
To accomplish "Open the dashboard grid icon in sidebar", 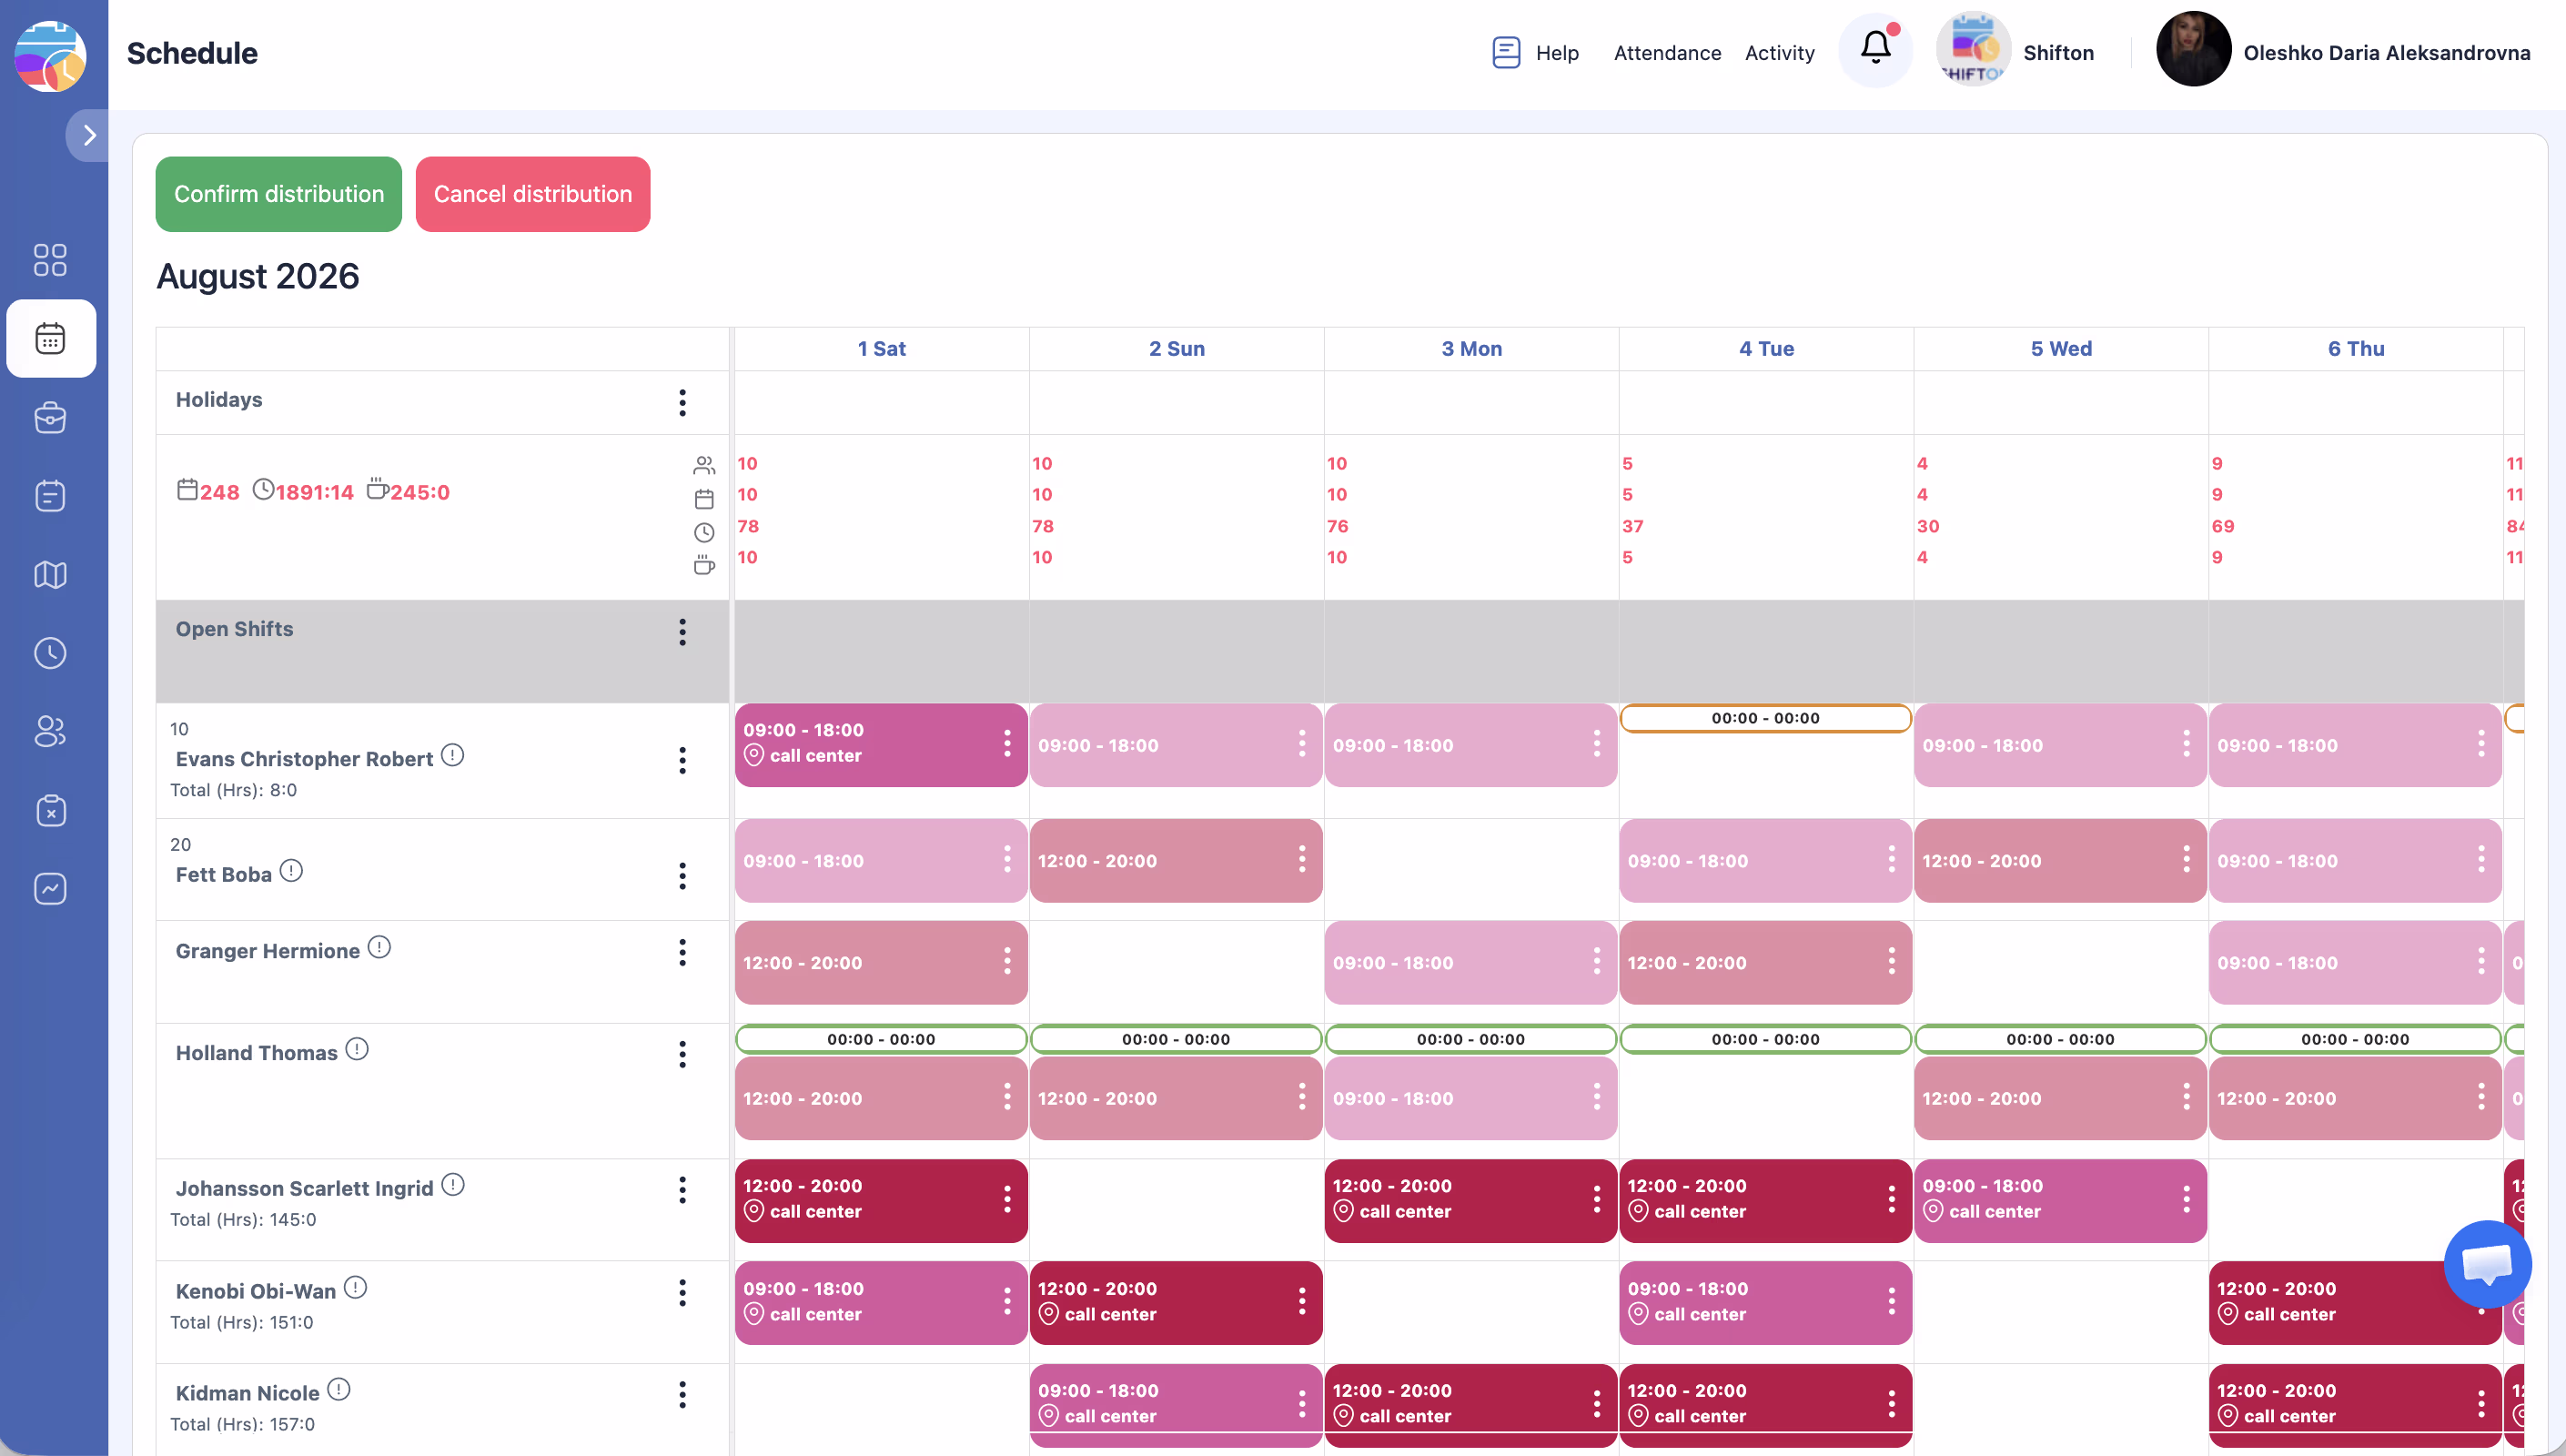I will point(50,260).
